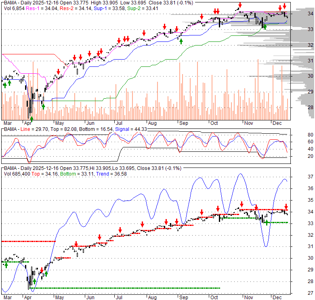
Task: Click the Top = 82.08 oscillator label
Action: point(63,129)
